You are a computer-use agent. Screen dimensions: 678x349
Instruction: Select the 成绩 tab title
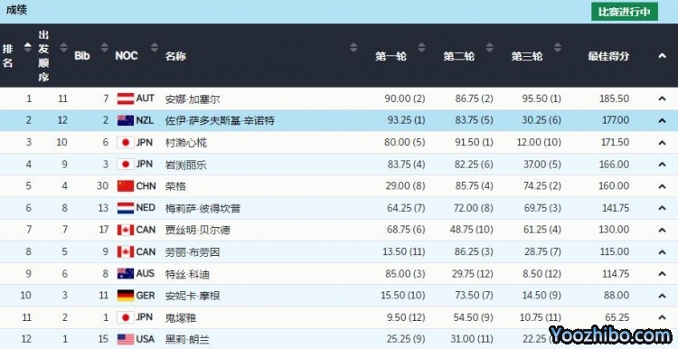pos(16,10)
